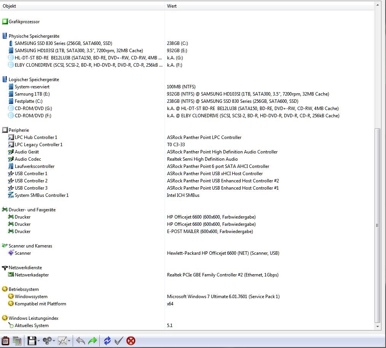The height and width of the screenshot is (348, 386).
Task: Click the Scanner row icon
Action: click(x=11, y=253)
